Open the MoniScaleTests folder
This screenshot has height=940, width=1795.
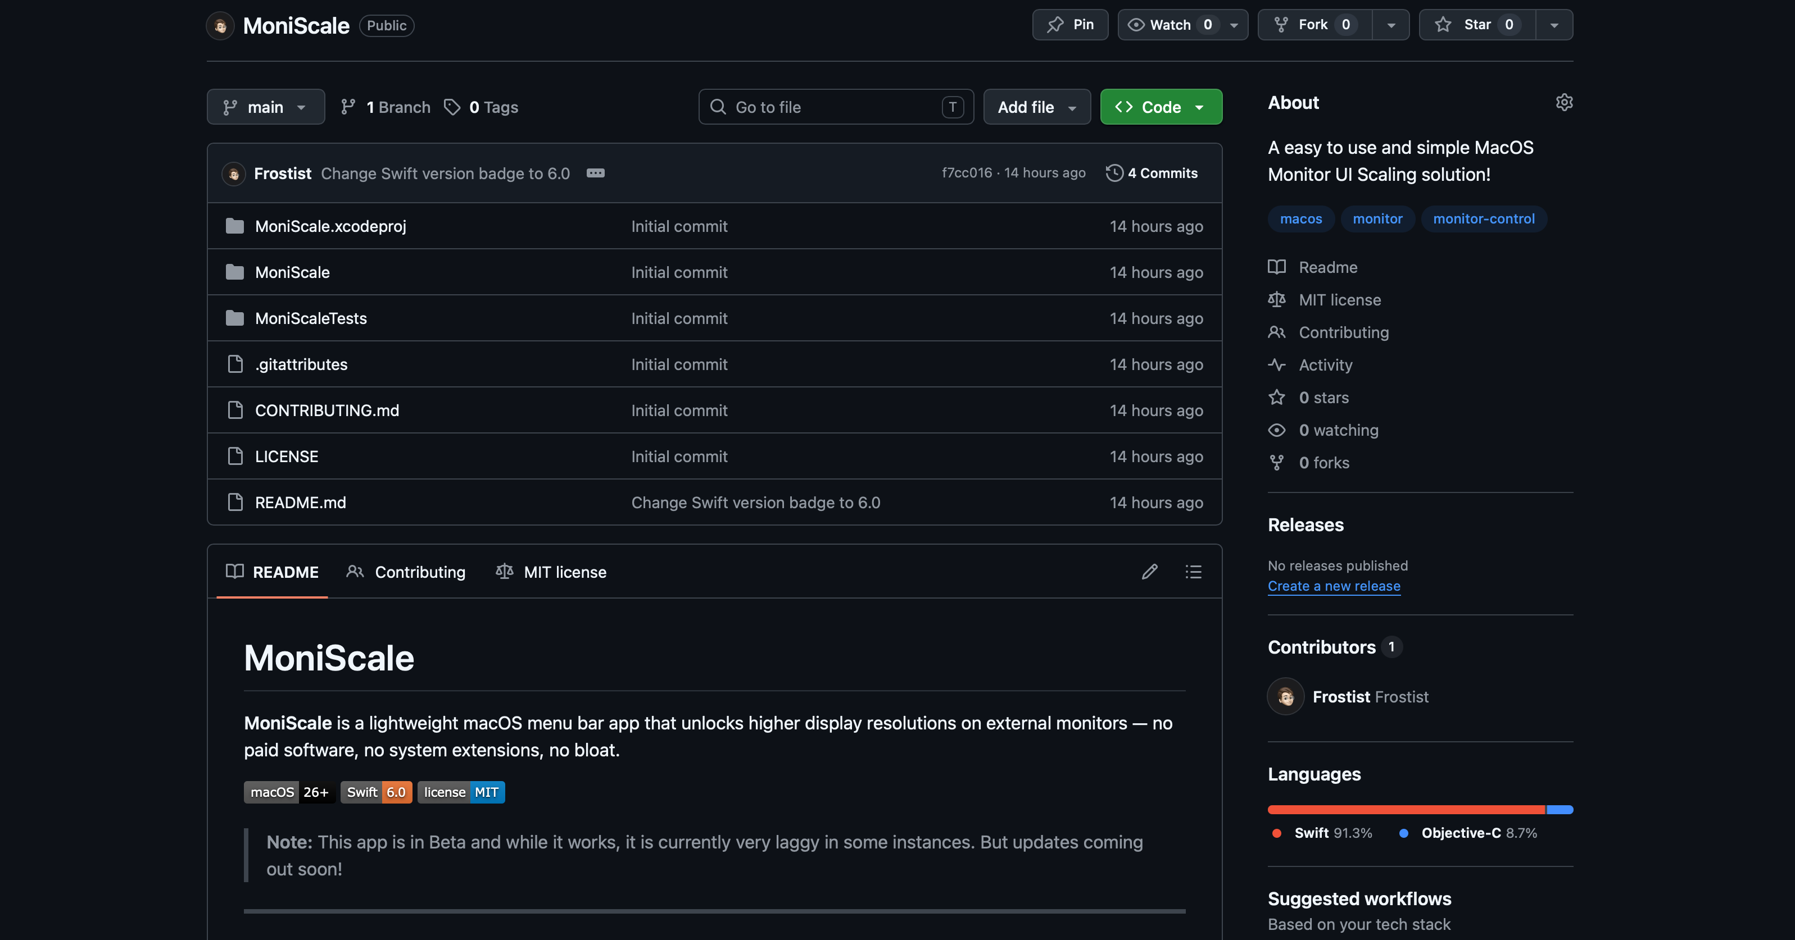coord(311,318)
